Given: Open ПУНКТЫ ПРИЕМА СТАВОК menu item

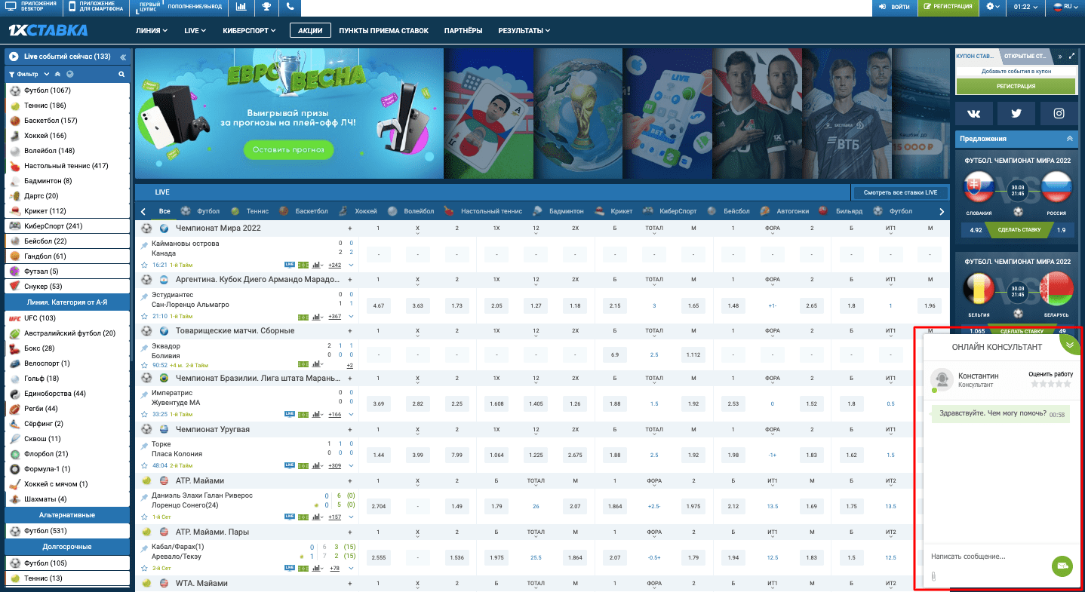Looking at the screenshot, I should [383, 31].
